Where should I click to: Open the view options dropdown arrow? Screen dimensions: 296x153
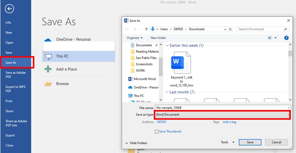(x=275, y=38)
